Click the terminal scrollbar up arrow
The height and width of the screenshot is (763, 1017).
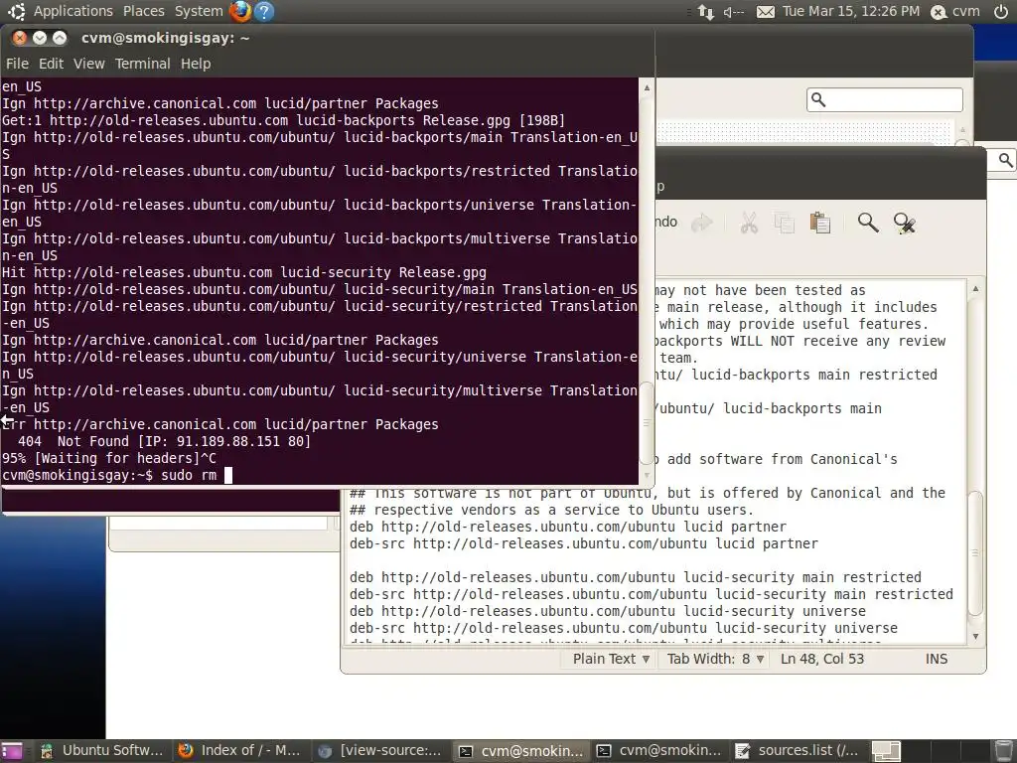click(x=647, y=87)
